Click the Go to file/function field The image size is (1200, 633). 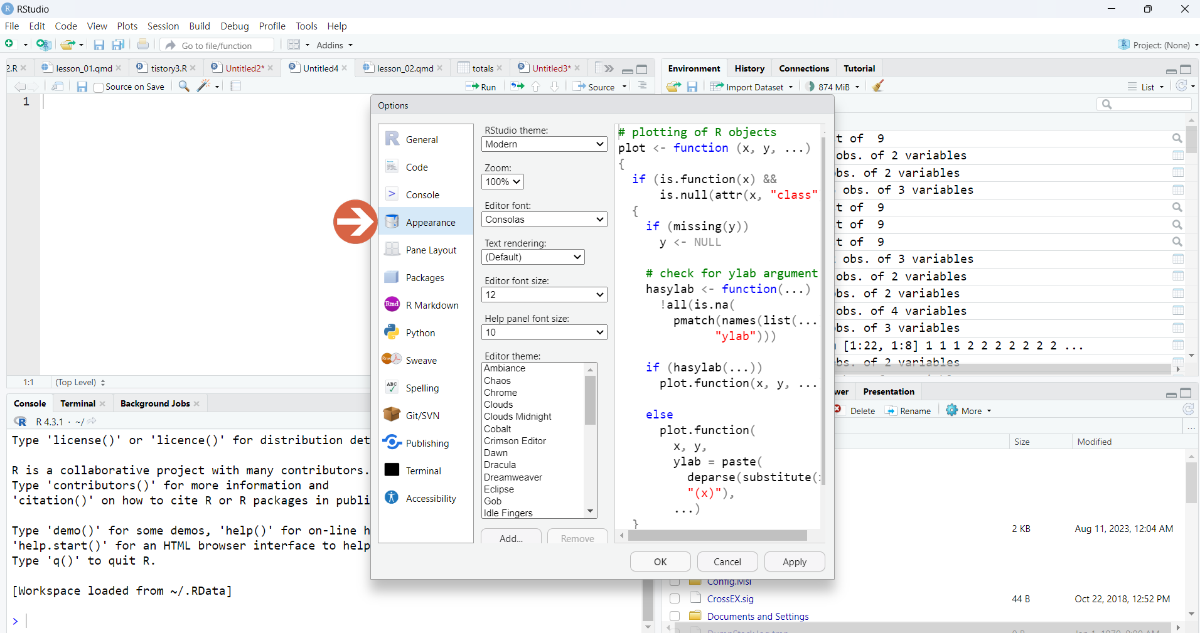[x=218, y=45]
